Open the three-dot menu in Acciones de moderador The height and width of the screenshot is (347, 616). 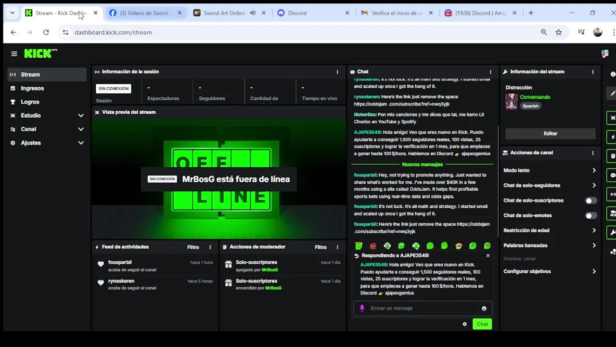tap(337, 247)
